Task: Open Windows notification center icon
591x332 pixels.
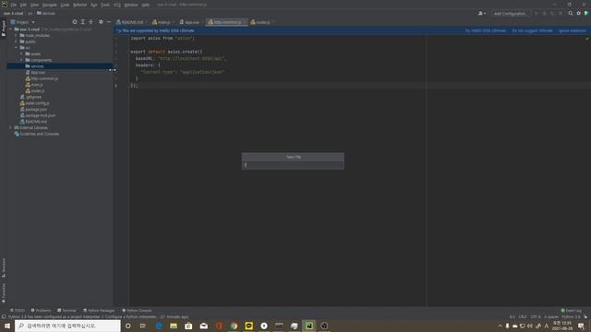Action: [x=581, y=326]
